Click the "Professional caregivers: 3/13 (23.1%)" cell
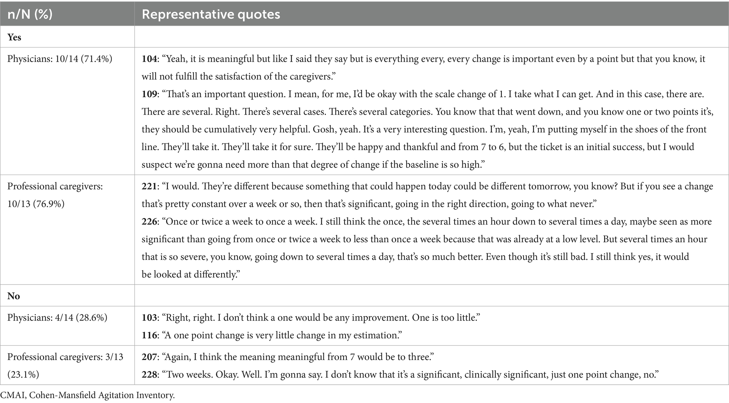This screenshot has height=403, width=729. [x=65, y=366]
